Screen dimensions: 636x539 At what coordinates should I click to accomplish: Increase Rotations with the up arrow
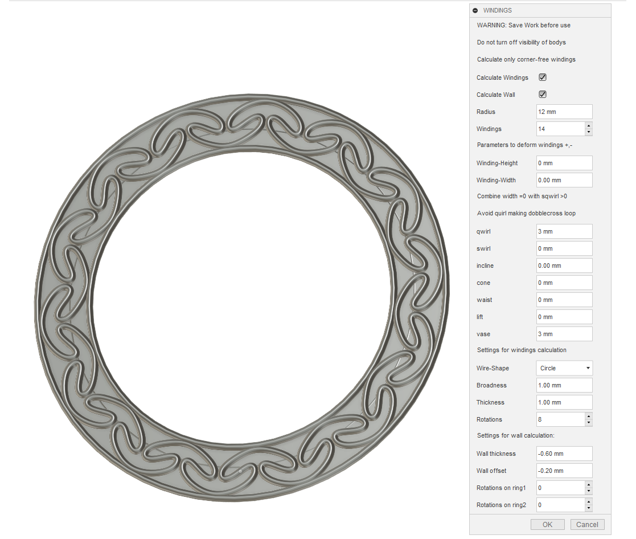589,416
